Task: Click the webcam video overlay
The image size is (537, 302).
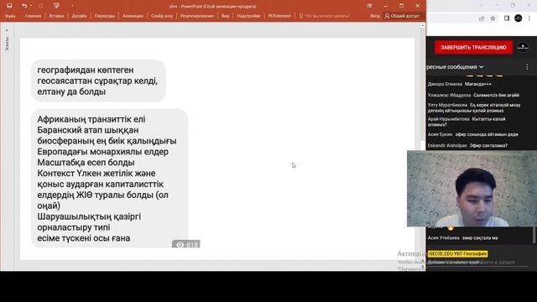Action: pyautogui.click(x=472, y=189)
